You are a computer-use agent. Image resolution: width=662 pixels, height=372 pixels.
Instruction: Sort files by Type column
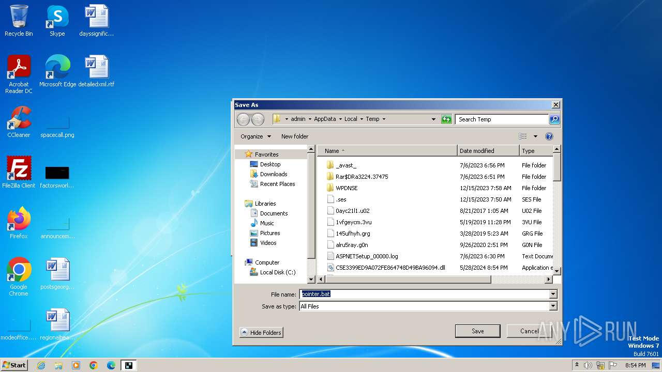pos(536,151)
